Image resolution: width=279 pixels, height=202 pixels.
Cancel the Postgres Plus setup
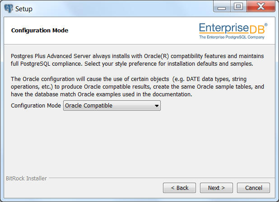point(253,188)
